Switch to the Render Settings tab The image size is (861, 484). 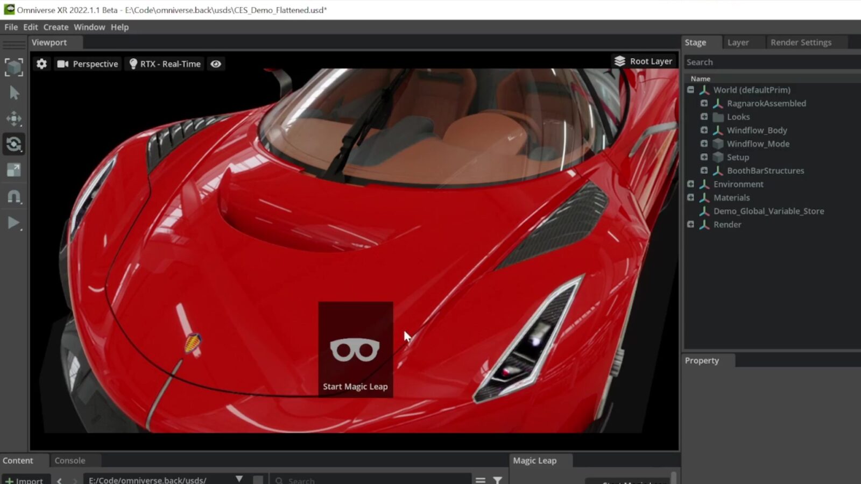[x=800, y=42]
